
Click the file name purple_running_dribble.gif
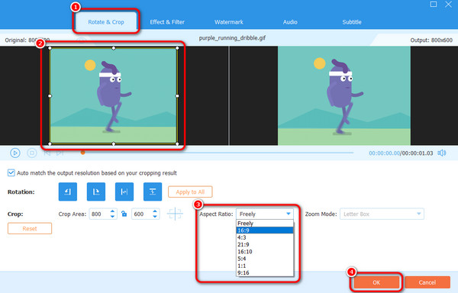click(232, 38)
